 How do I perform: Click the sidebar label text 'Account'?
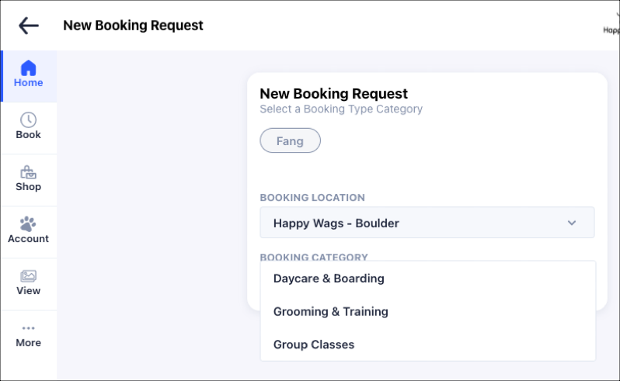coord(28,239)
